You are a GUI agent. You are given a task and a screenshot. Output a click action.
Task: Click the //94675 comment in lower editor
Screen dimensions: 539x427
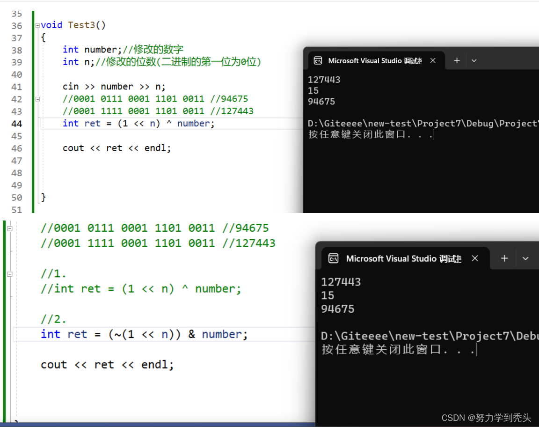point(246,228)
